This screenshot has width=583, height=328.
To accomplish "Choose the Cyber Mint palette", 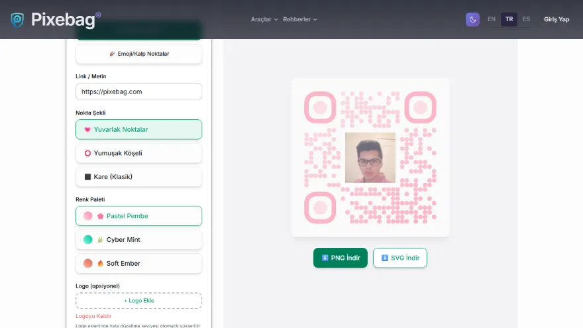I will coord(138,239).
